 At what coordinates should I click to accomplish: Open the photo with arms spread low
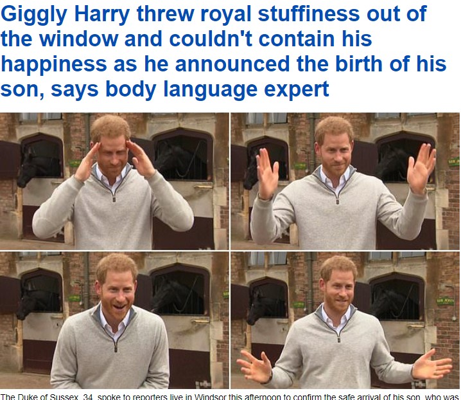345,320
